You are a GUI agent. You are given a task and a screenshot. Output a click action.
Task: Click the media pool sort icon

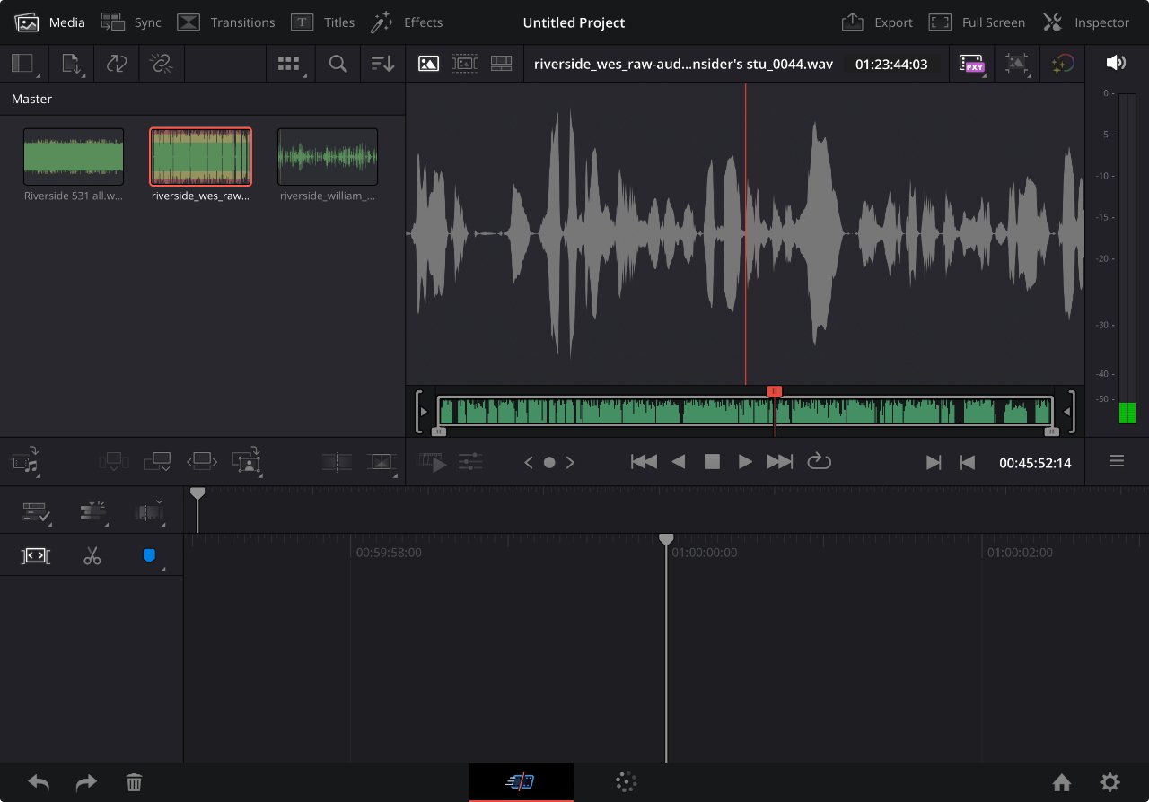(x=382, y=64)
